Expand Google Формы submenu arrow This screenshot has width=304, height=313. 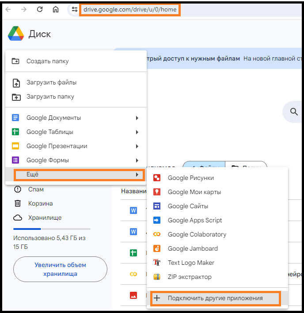(137, 160)
